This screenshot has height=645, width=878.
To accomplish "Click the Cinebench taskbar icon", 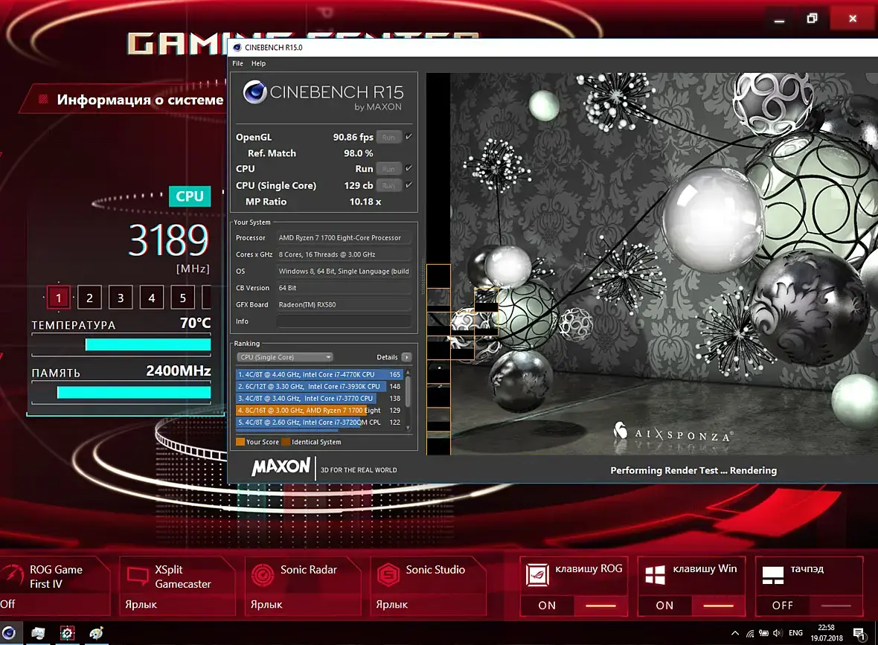I will point(8,633).
